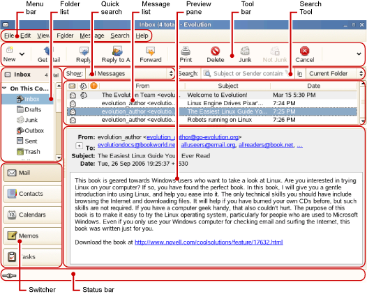This screenshot has height=294, width=367.
Task: Open the New item dropdown arrow
Action: 22,54
